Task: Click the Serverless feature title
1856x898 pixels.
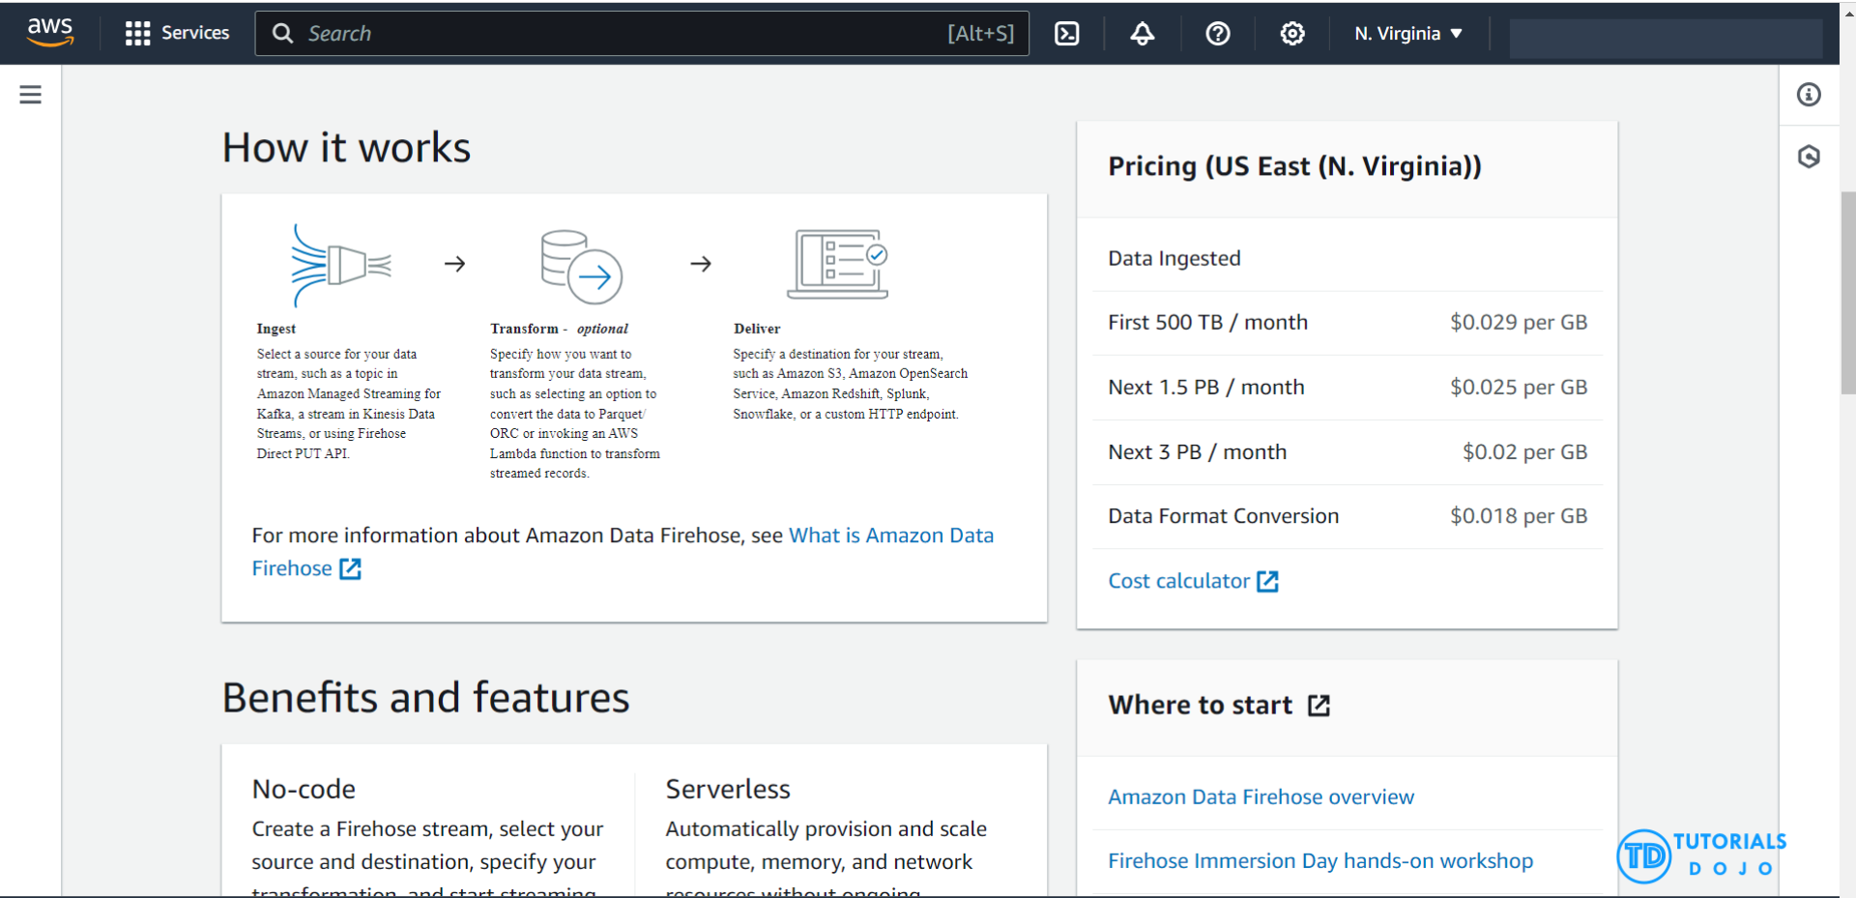Action: [727, 789]
